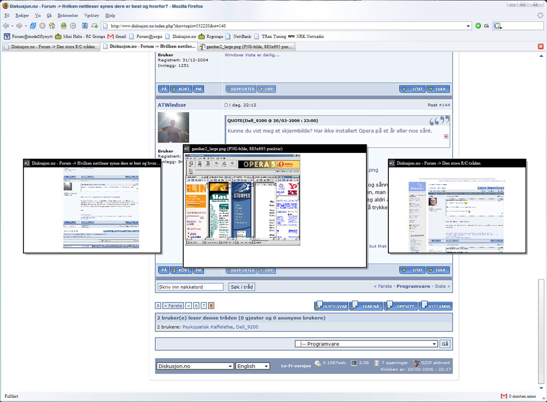547x402 pixels.
Task: Open the Mini Helis - RC Groups bookmark
Action: pyautogui.click(x=80, y=36)
